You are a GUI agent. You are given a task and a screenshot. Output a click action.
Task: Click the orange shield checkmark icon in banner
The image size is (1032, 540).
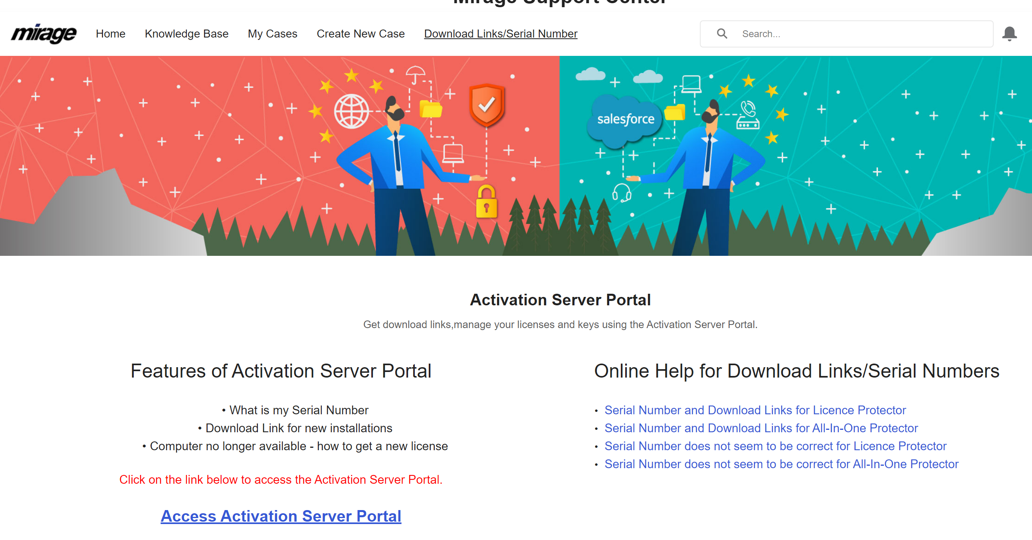click(486, 105)
